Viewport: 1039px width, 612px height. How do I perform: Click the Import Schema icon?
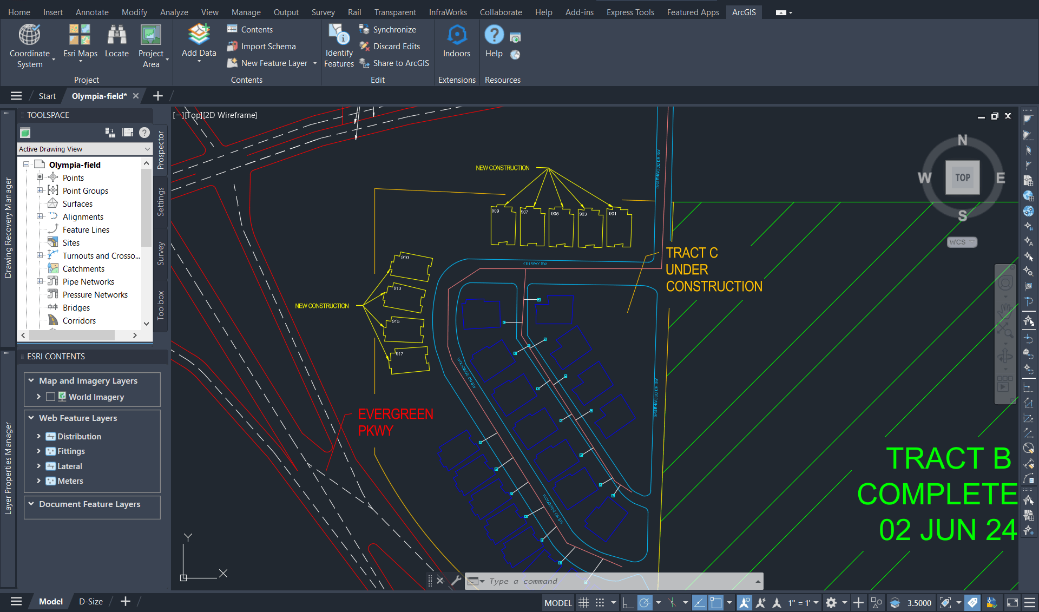[x=233, y=46]
